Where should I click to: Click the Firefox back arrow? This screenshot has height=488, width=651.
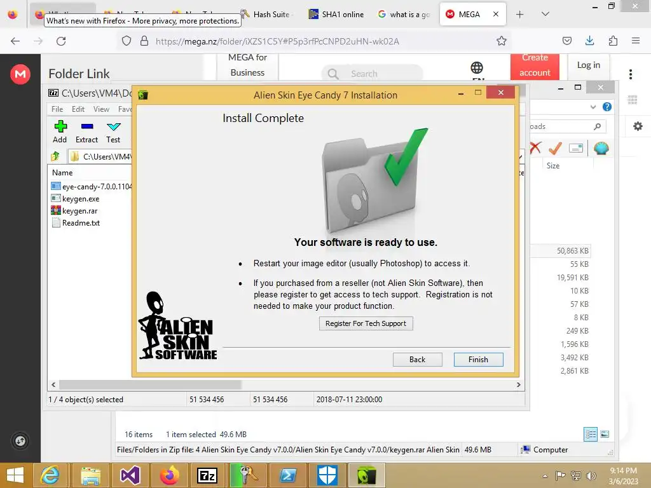pyautogui.click(x=15, y=41)
